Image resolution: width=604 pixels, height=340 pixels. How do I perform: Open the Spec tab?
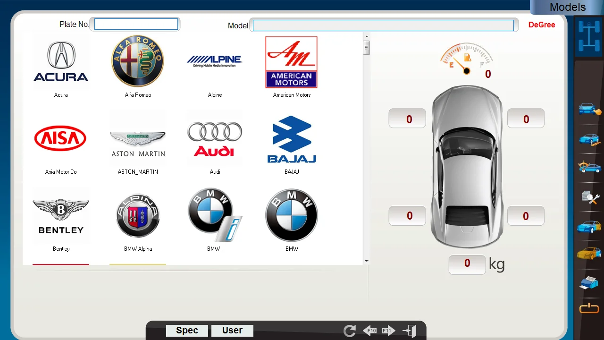coord(187,331)
